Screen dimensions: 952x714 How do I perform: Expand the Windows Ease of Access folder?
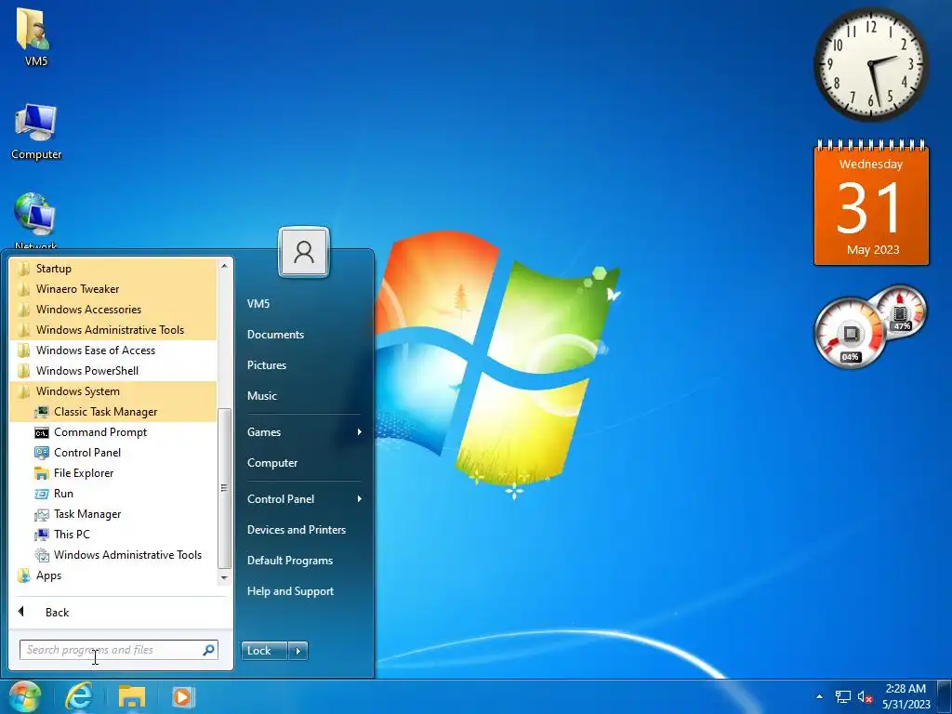(x=112, y=350)
